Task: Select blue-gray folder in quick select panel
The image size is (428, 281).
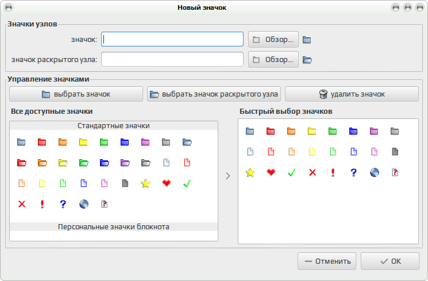Action: click(250, 132)
